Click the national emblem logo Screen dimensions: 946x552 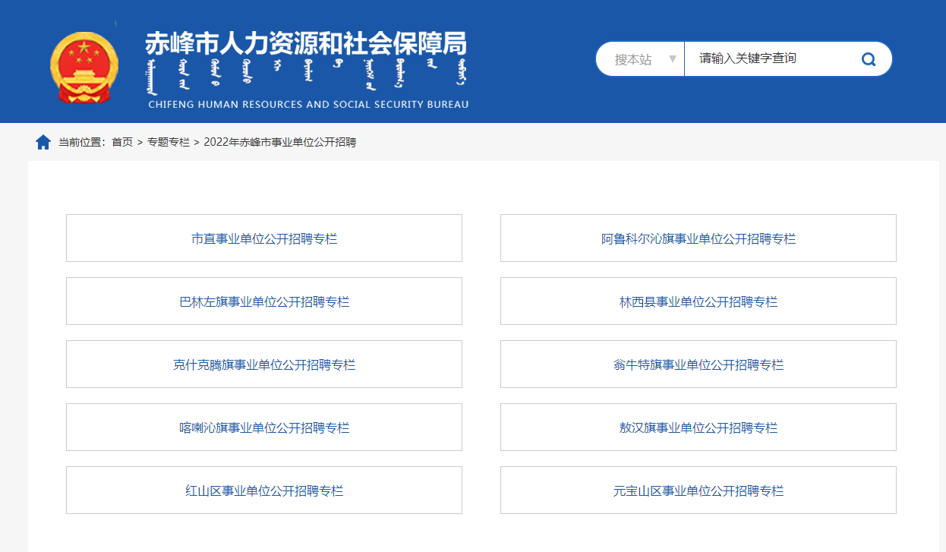click(84, 67)
